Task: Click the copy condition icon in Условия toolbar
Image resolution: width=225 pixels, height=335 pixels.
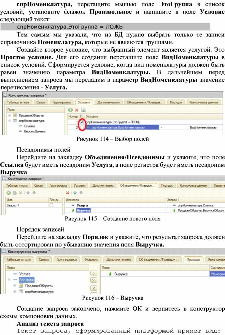Action: tap(83, 110)
